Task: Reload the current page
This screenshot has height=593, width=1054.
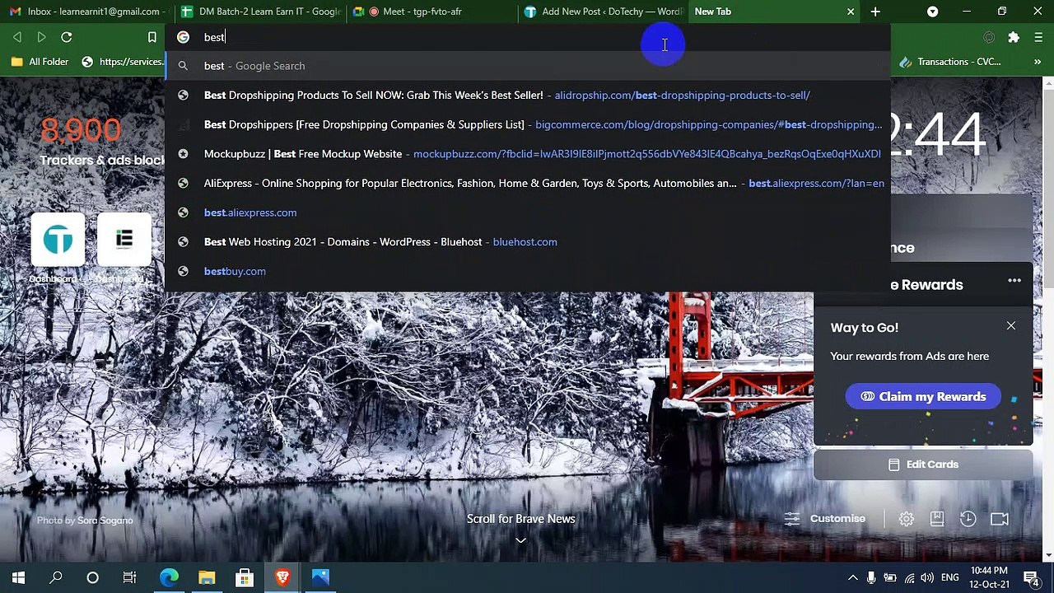Action: 67,37
